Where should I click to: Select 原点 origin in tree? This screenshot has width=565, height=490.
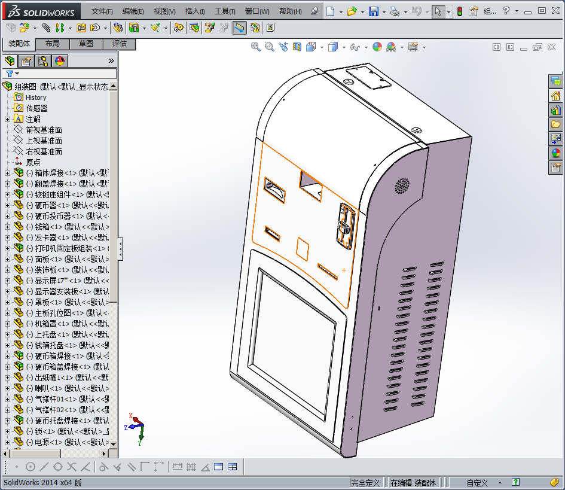pyautogui.click(x=33, y=162)
